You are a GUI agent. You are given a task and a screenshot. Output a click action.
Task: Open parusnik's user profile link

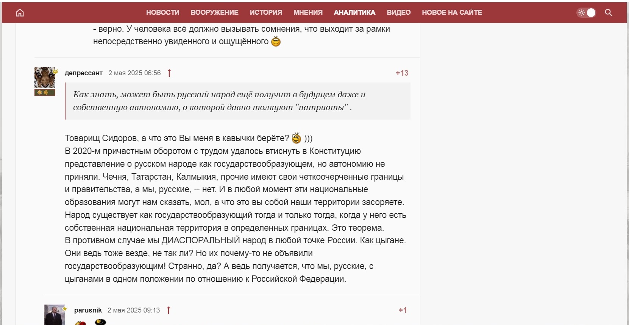point(88,310)
